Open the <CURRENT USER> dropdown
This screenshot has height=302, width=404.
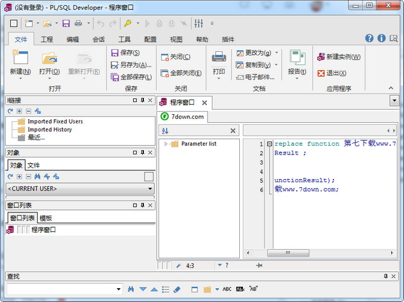tap(150, 189)
